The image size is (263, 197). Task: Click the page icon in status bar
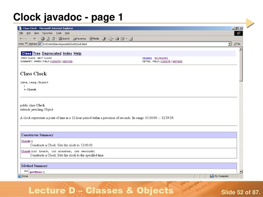(x=20, y=176)
